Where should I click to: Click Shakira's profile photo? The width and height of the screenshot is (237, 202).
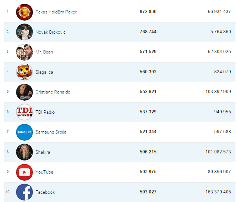[24, 152]
